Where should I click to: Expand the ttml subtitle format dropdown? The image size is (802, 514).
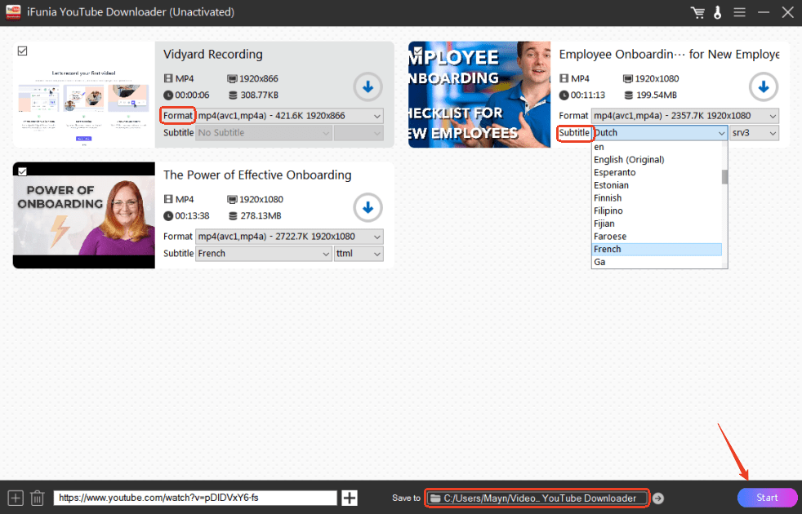[x=359, y=254]
